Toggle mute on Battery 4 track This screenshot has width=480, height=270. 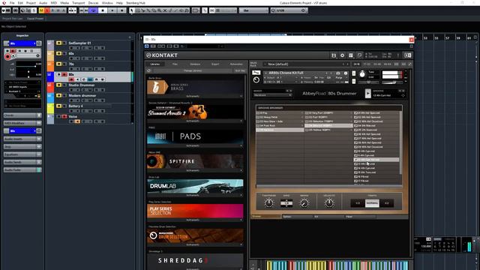coord(58,106)
